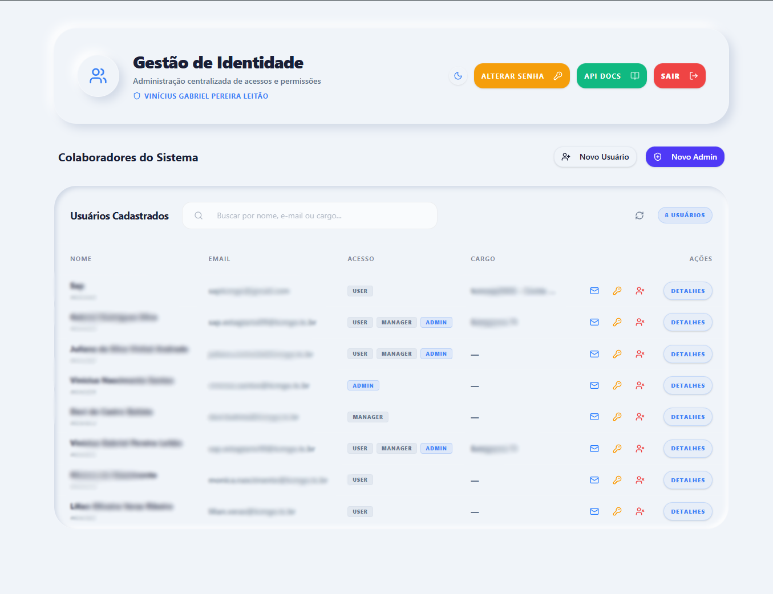Log out with the SAIR button

coord(679,76)
